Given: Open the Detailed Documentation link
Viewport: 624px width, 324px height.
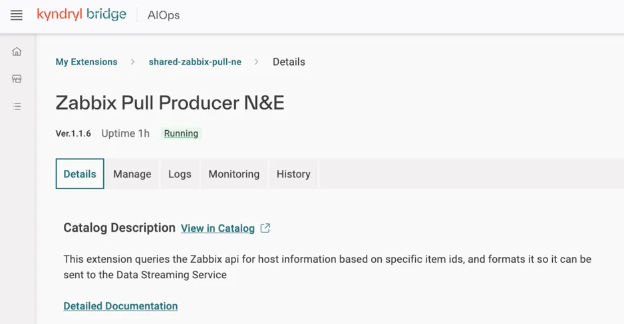Looking at the screenshot, I should point(120,305).
